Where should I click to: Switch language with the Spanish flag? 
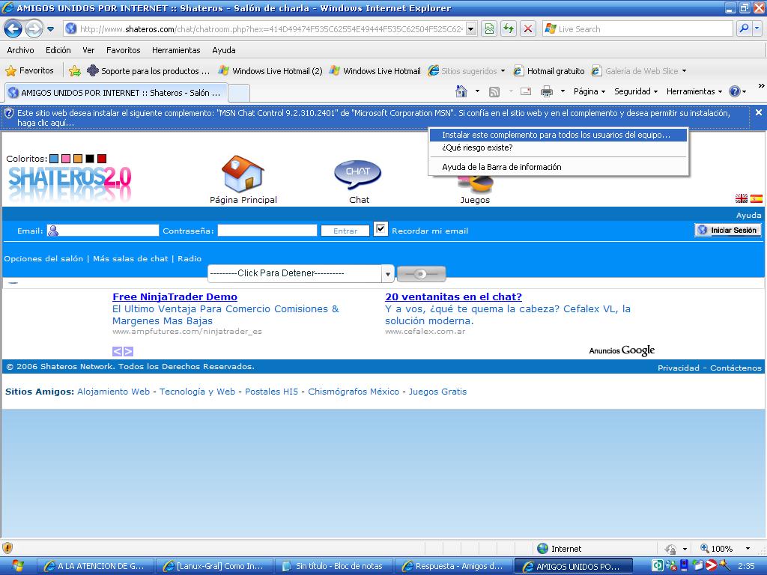point(757,198)
